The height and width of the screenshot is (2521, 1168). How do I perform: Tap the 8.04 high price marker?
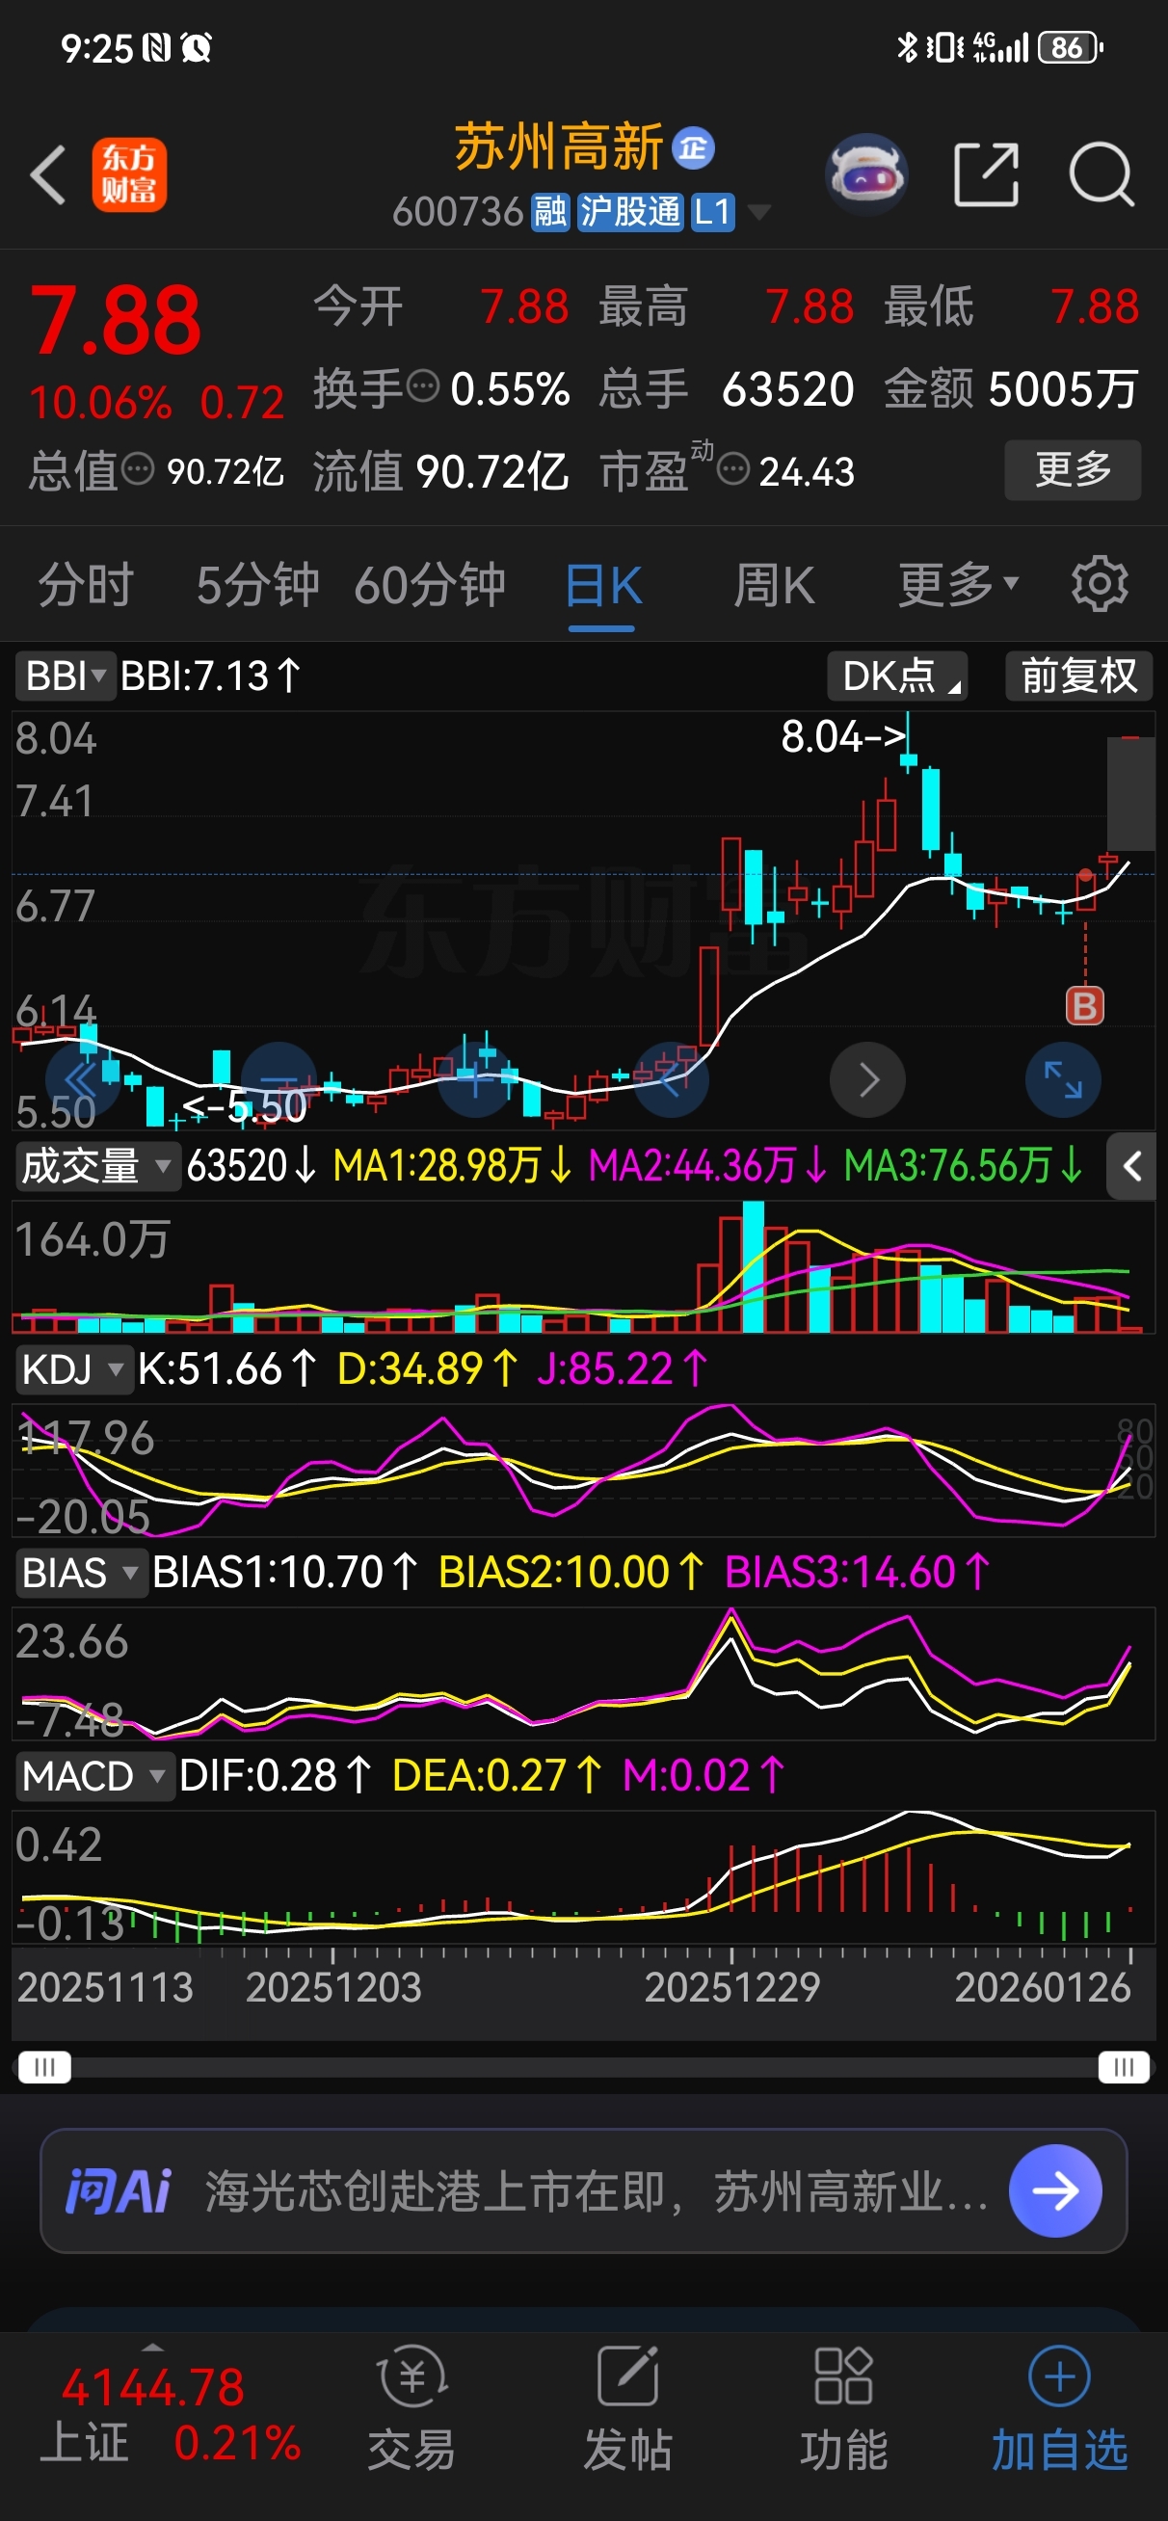(843, 737)
